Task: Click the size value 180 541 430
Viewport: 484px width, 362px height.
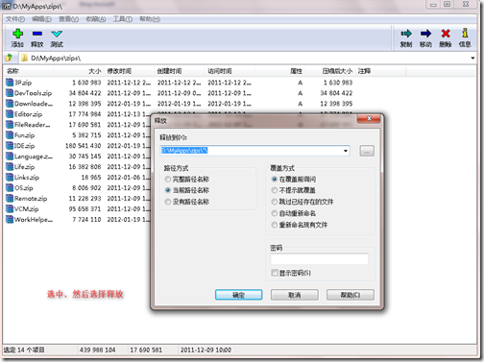Action: (x=84, y=146)
